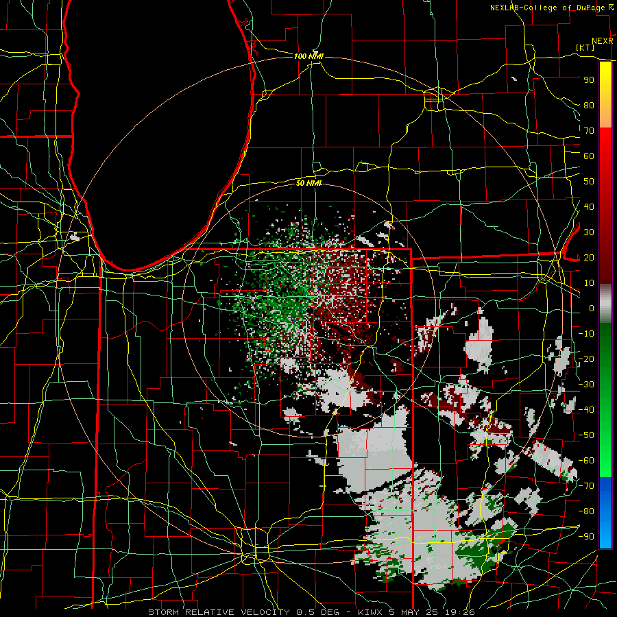617x617 pixels.
Task: Click the 50 NMI range ring label
Action: click(309, 183)
